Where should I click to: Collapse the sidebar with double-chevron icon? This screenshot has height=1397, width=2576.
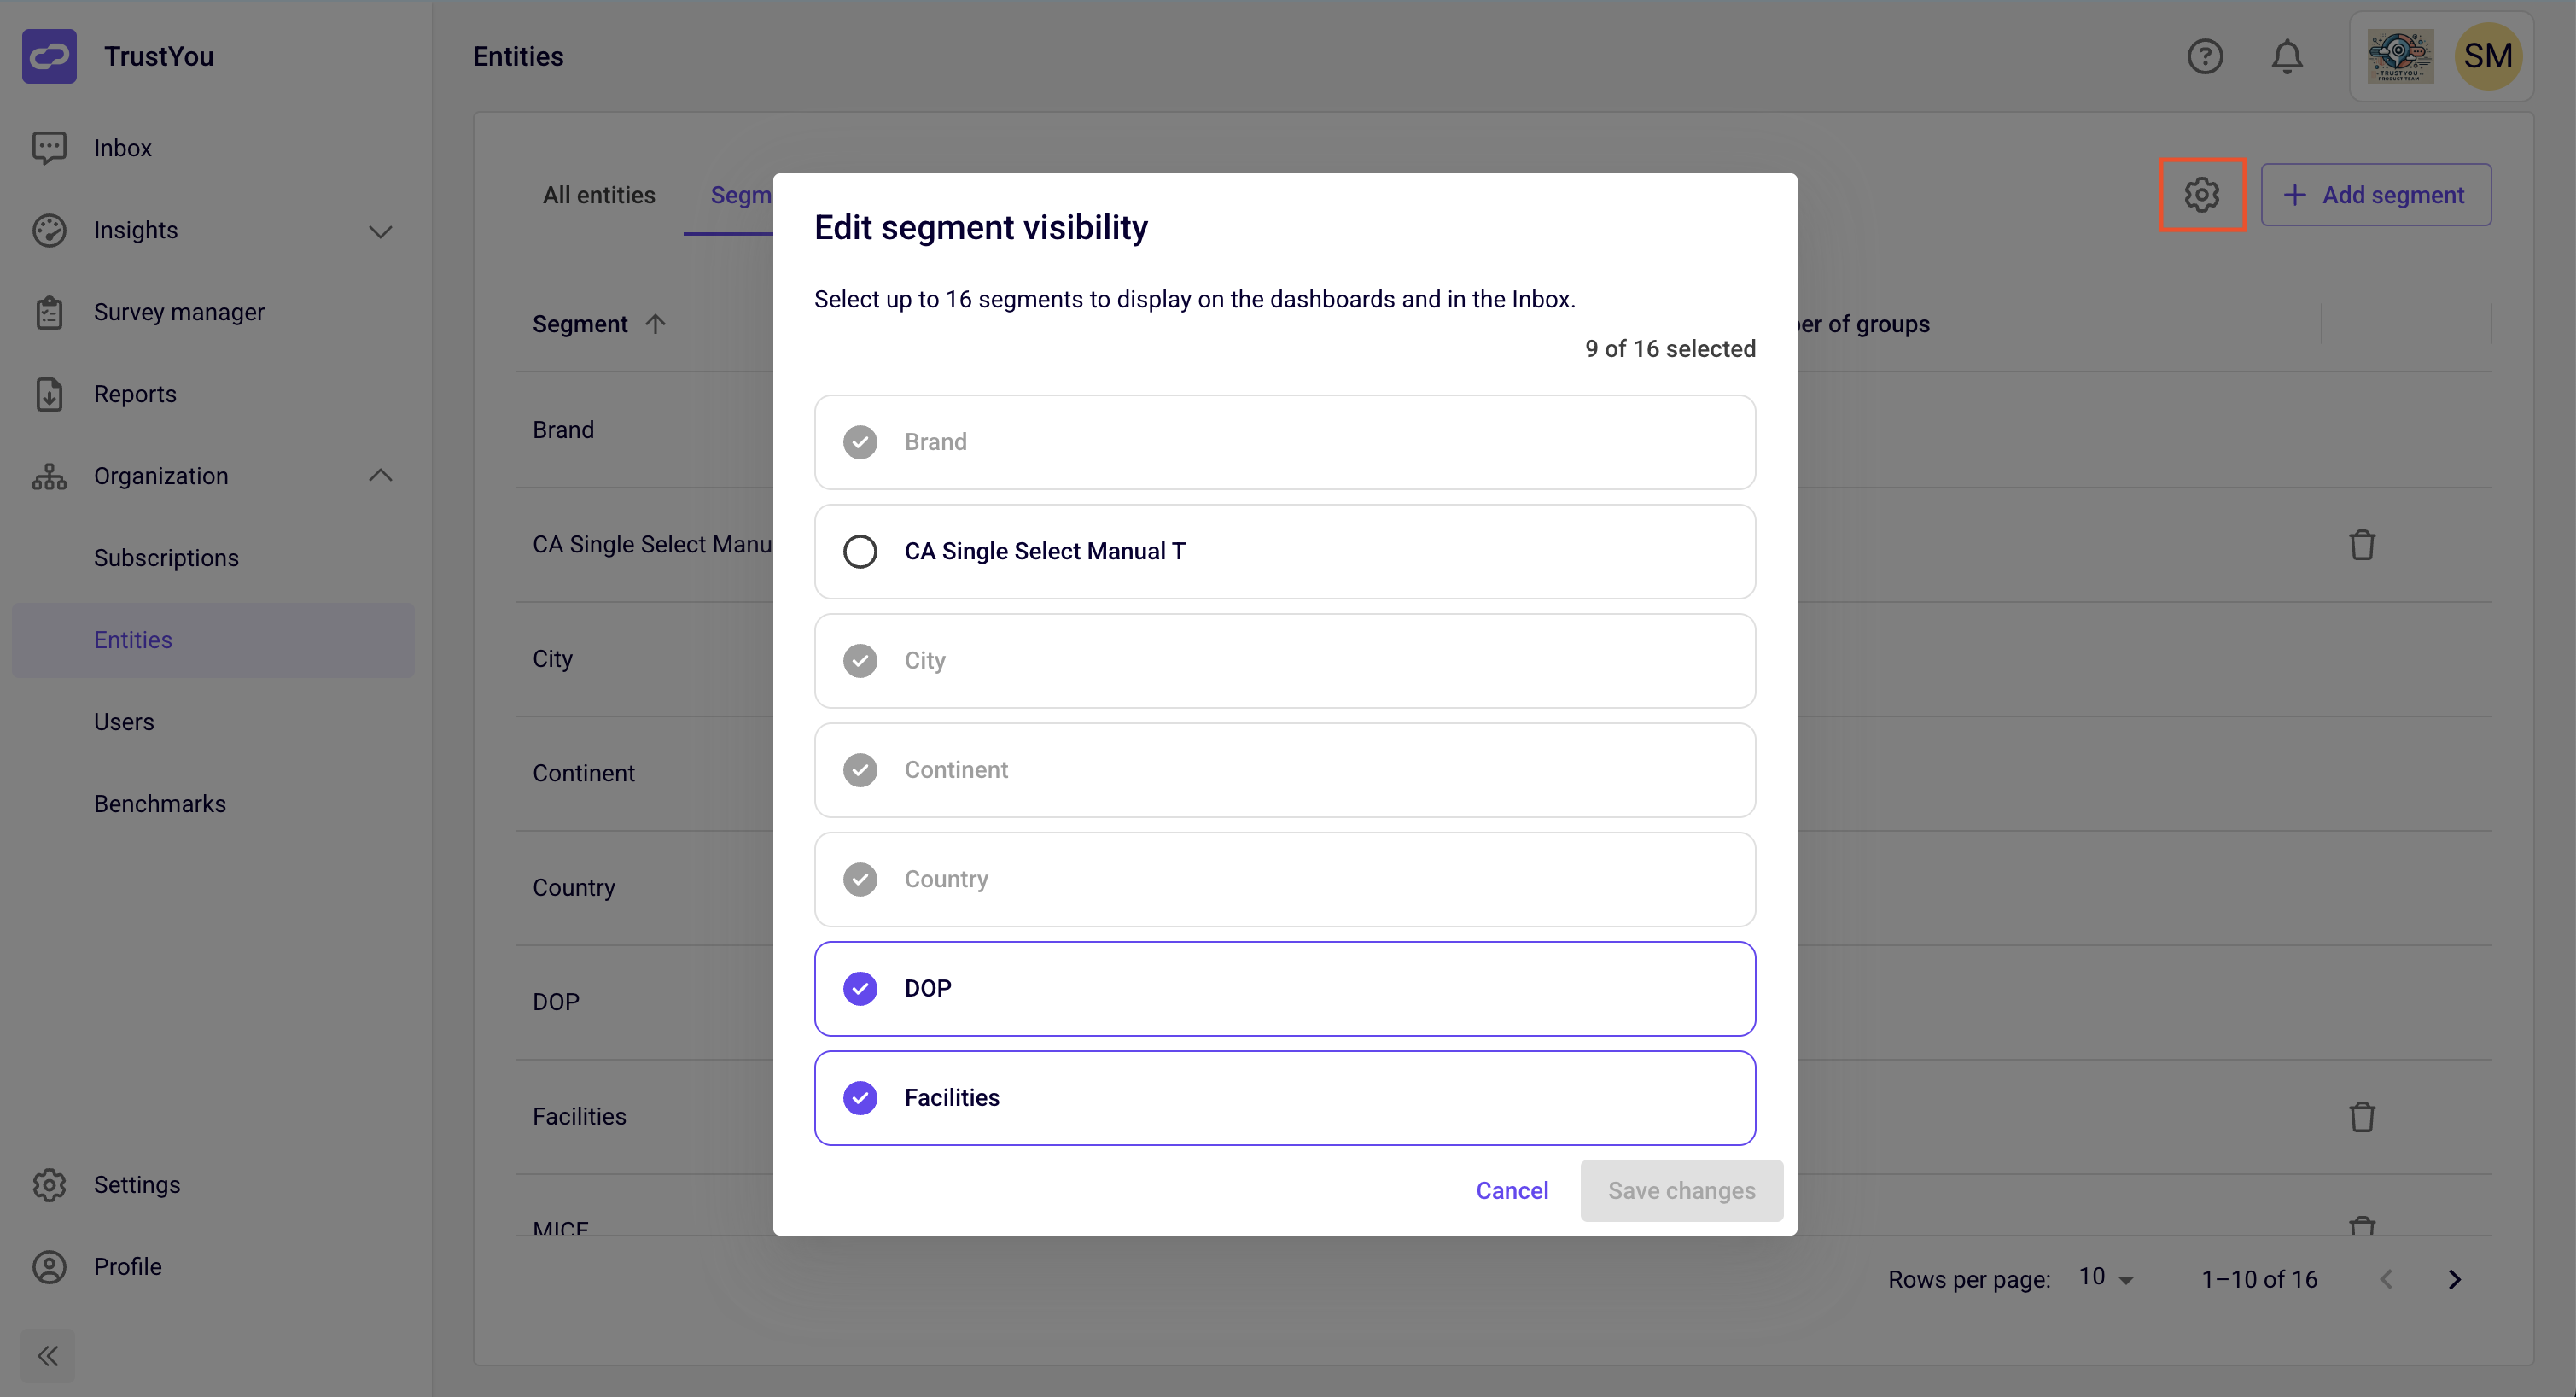(48, 1355)
